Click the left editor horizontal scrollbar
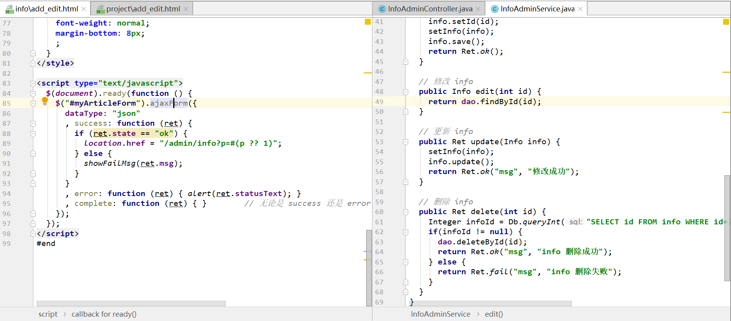The height and width of the screenshot is (321, 731). [131, 303]
